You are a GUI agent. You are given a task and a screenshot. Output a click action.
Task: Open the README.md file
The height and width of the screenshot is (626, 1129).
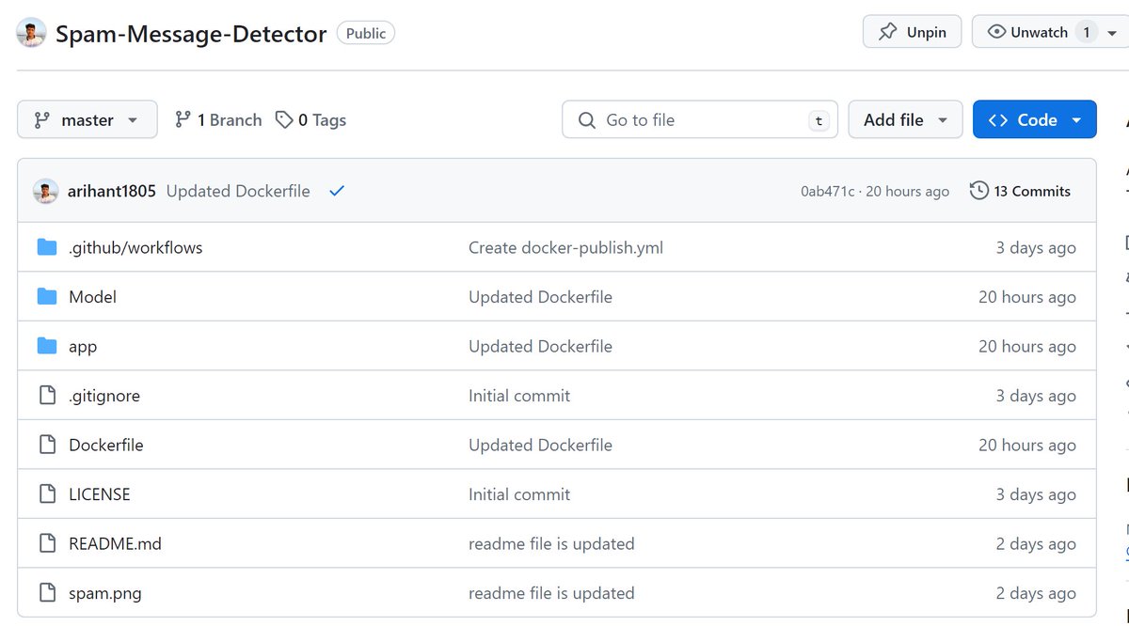(x=115, y=544)
